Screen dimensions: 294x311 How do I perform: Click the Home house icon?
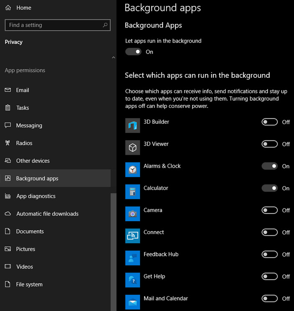pos(8,8)
